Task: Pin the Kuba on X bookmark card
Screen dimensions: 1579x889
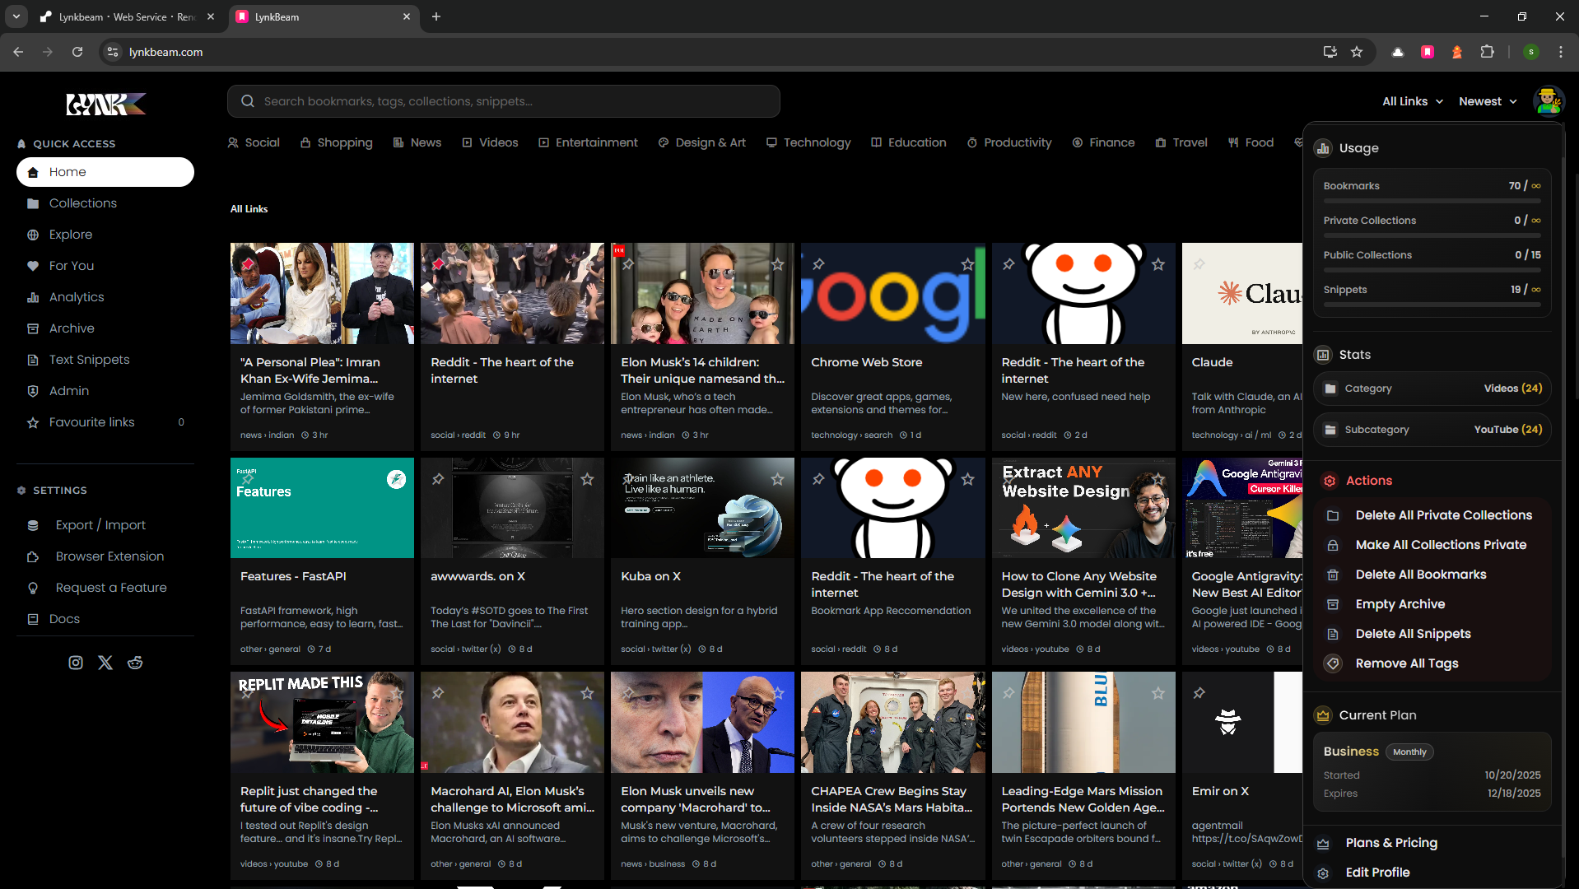Action: [628, 479]
